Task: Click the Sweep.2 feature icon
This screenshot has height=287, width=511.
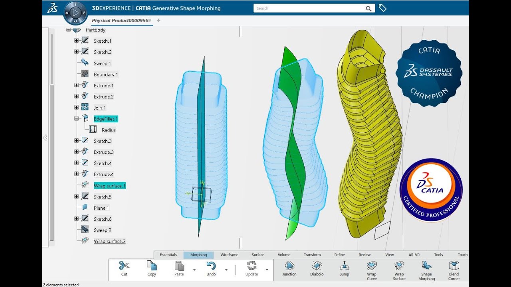Action: coord(85,230)
